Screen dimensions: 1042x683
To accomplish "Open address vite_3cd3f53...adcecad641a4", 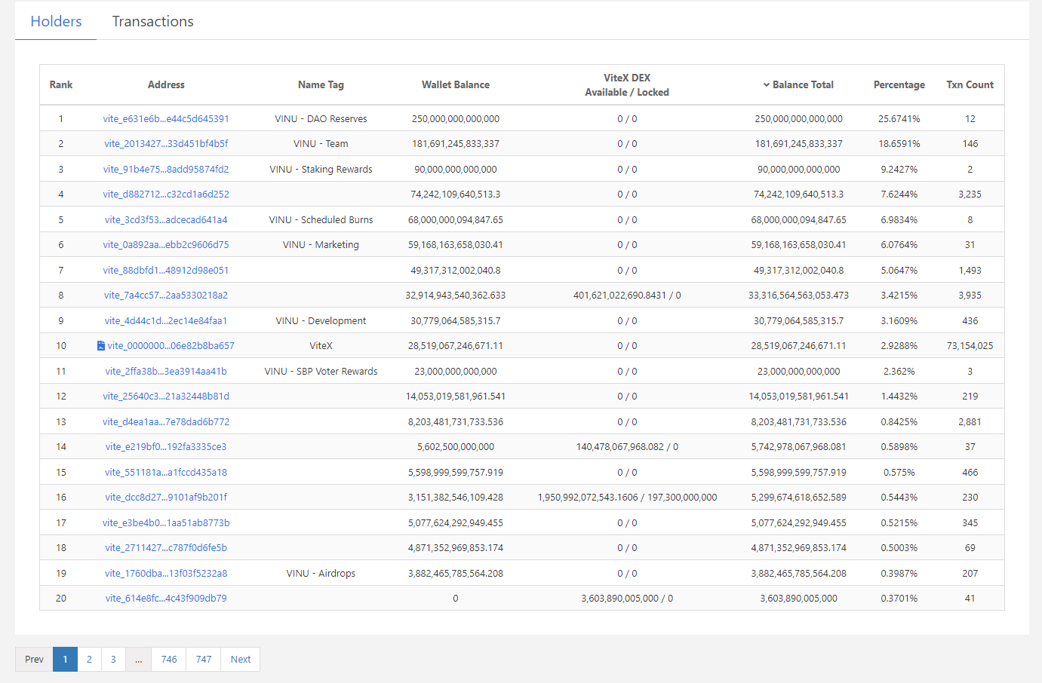I will [166, 220].
